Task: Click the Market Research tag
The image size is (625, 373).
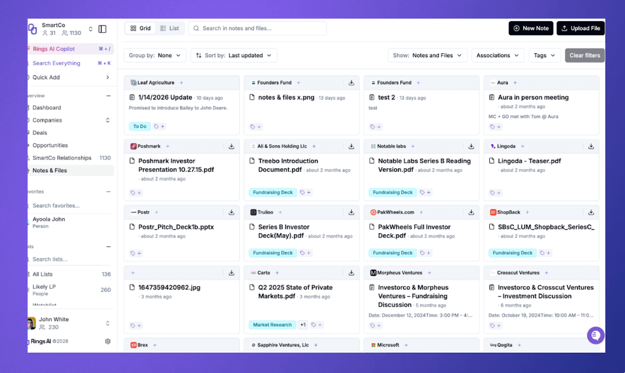Action: (x=272, y=325)
